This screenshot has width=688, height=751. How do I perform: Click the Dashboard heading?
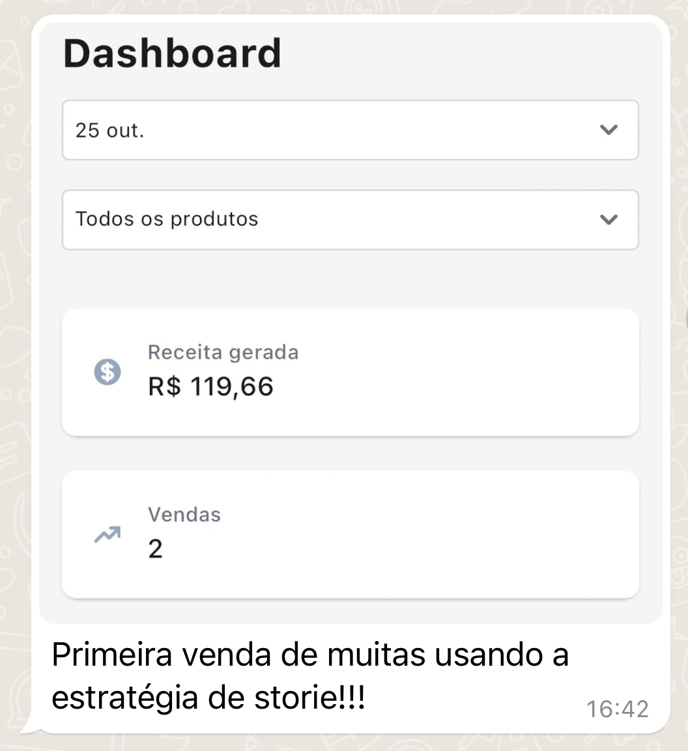coord(172,53)
